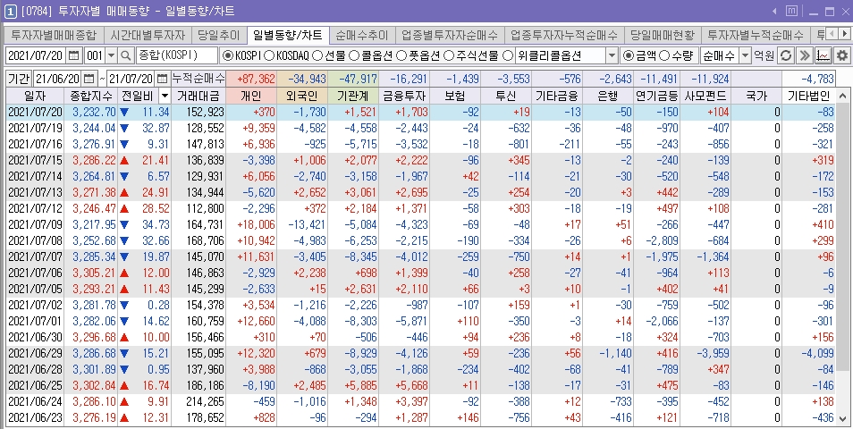Click the 2021/07/20 date input field
Screen dimensions: 853x429
click(37, 55)
